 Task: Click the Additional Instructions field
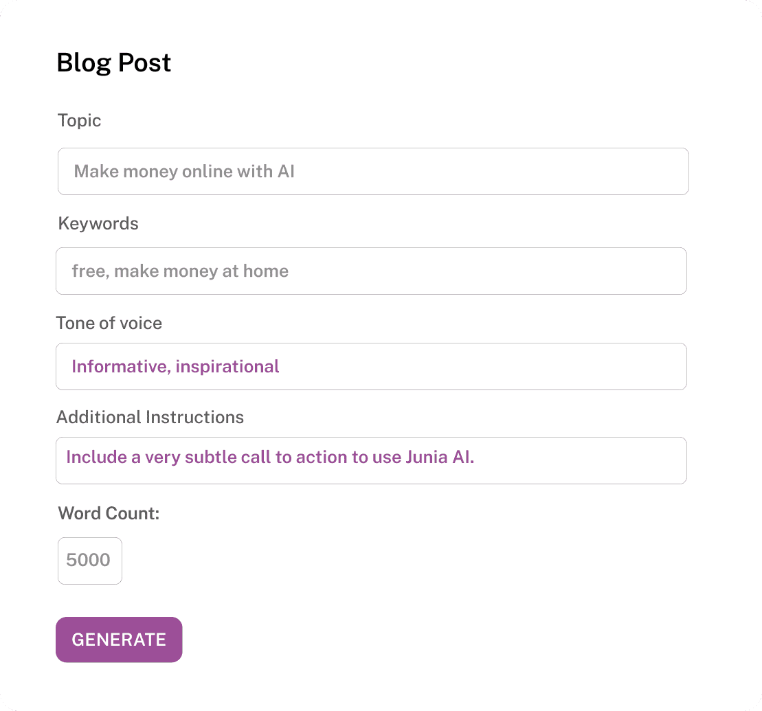point(371,460)
